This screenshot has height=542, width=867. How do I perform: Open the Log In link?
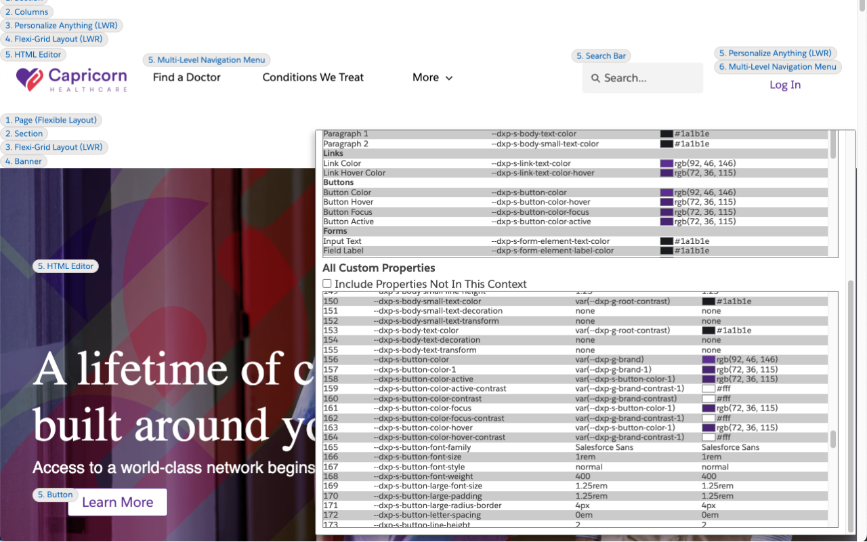(x=784, y=85)
